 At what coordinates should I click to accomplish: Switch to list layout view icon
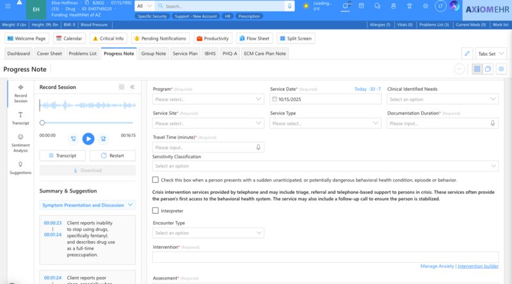click(477, 69)
